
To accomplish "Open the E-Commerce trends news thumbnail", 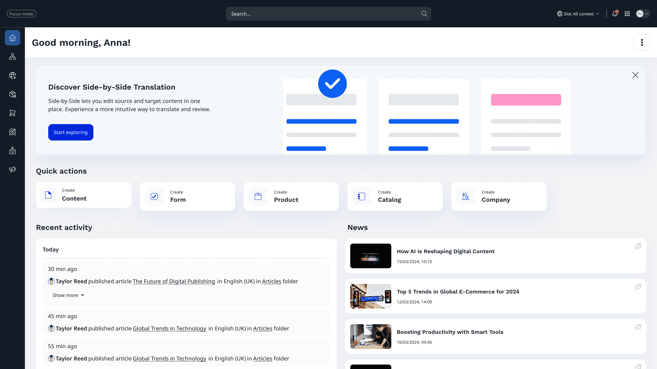I will coord(371,296).
